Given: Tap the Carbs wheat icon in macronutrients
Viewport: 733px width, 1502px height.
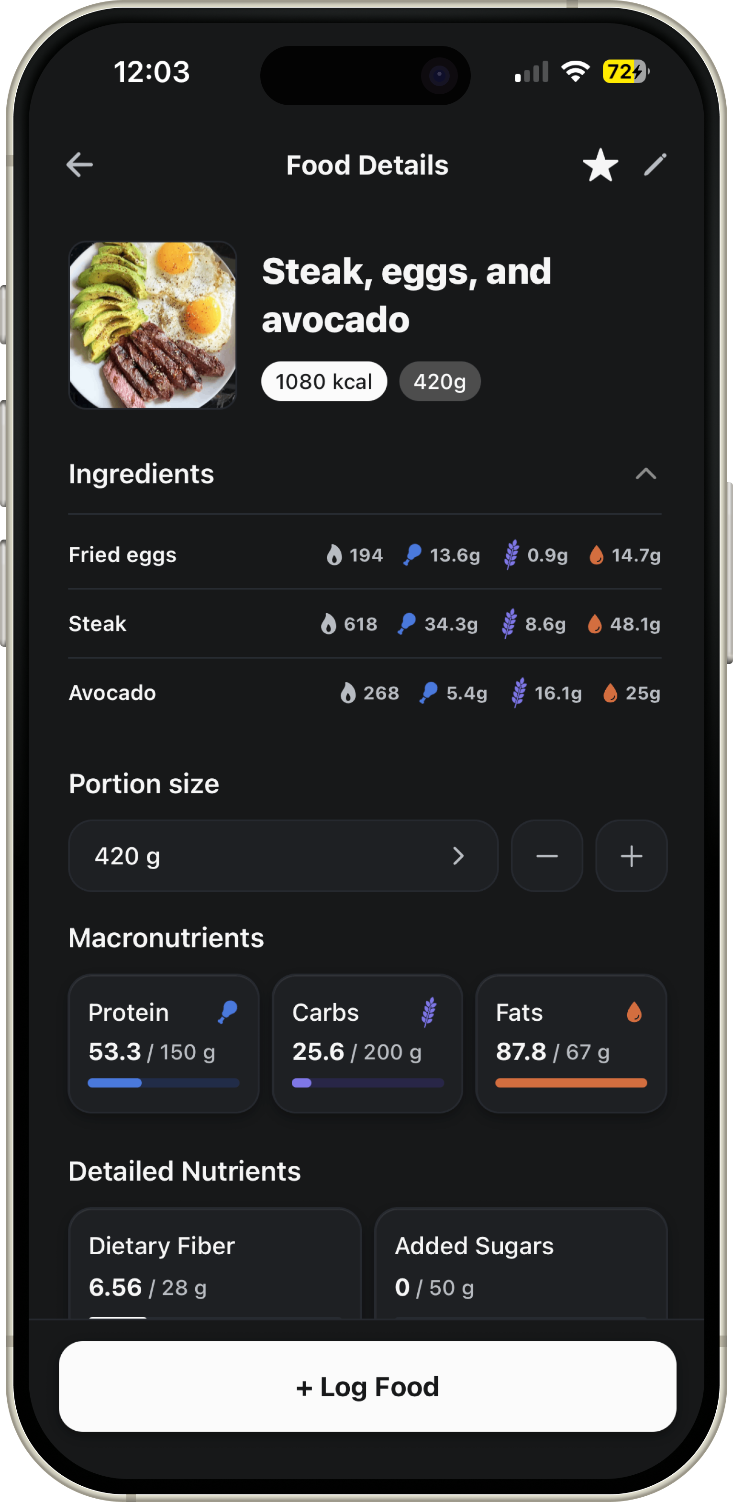Looking at the screenshot, I should coord(429,1012).
